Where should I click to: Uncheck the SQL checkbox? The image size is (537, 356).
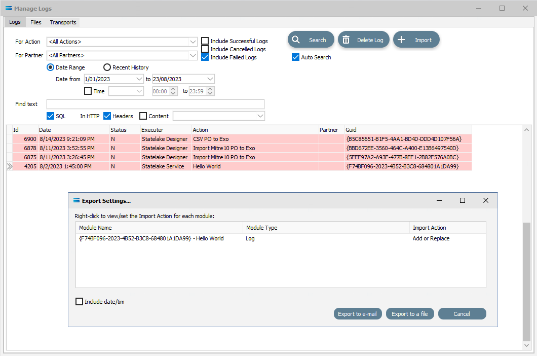click(50, 116)
